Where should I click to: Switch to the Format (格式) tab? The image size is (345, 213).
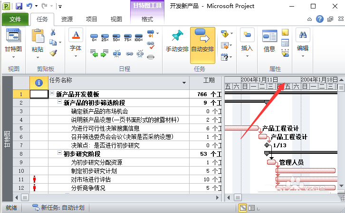point(147,19)
